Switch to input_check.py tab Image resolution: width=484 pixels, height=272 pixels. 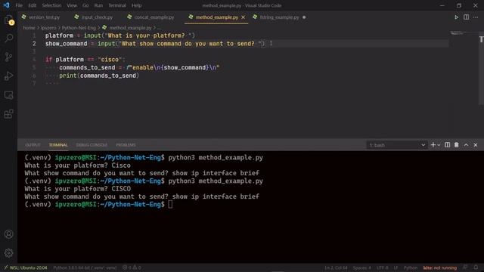pyautogui.click(x=97, y=17)
